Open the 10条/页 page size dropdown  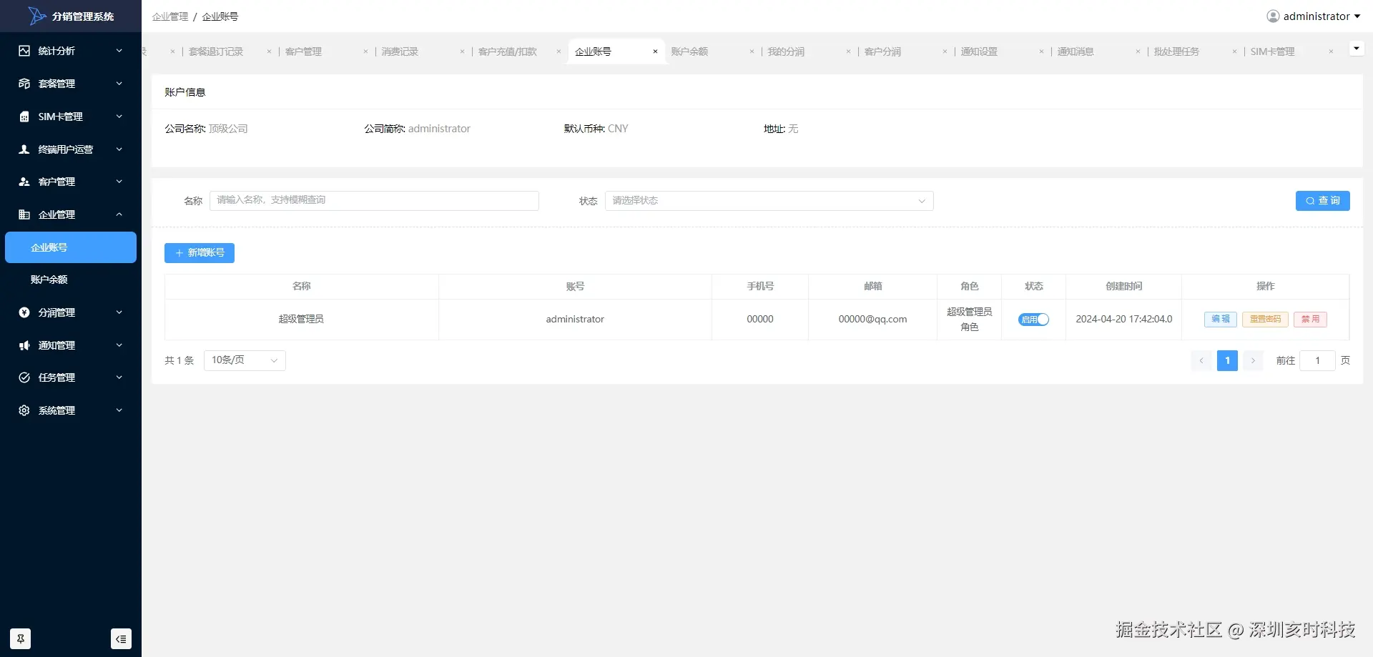[245, 360]
